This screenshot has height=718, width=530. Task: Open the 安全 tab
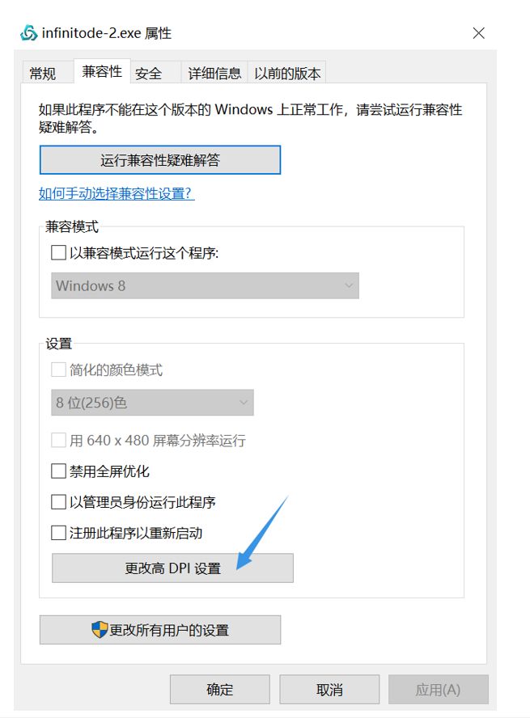point(149,74)
